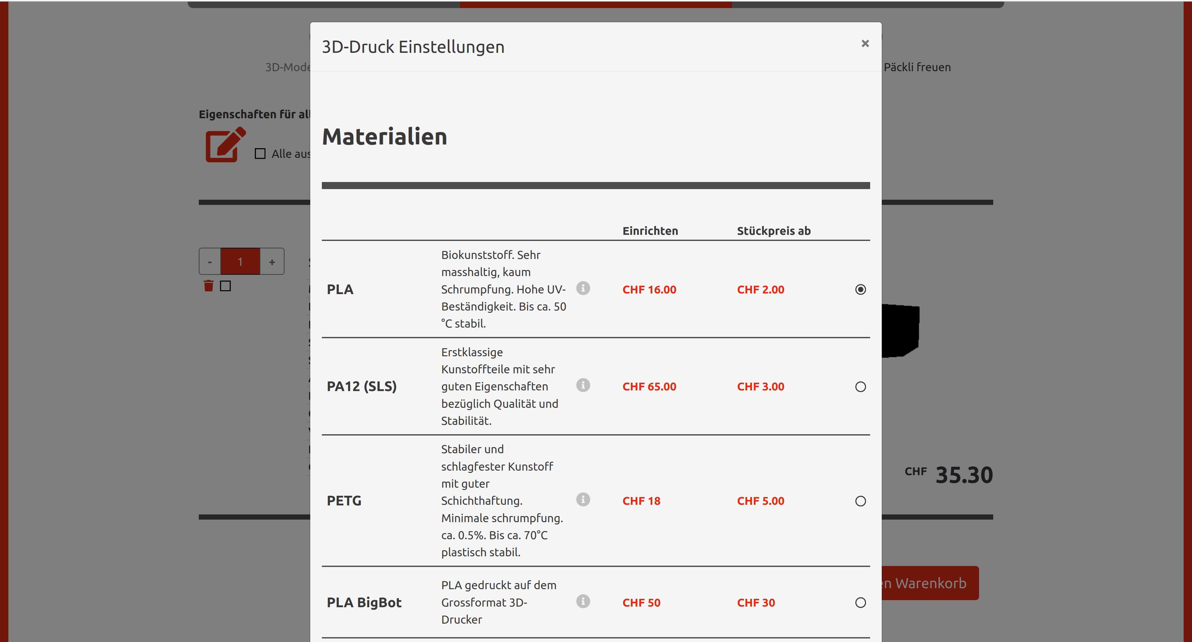The height and width of the screenshot is (642, 1192).
Task: Click the PA12 (SLS) material name
Action: point(362,387)
